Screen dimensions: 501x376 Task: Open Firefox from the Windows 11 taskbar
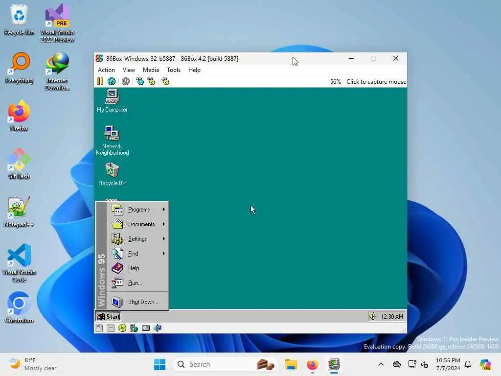coord(312,364)
